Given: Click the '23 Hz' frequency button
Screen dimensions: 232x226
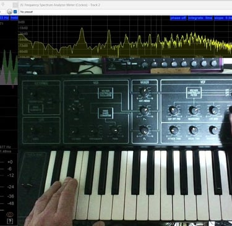Looking at the screenshot, I should pos(4,18).
